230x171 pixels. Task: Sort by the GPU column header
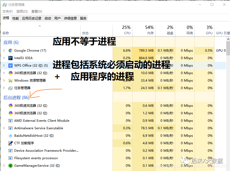click(x=205, y=31)
